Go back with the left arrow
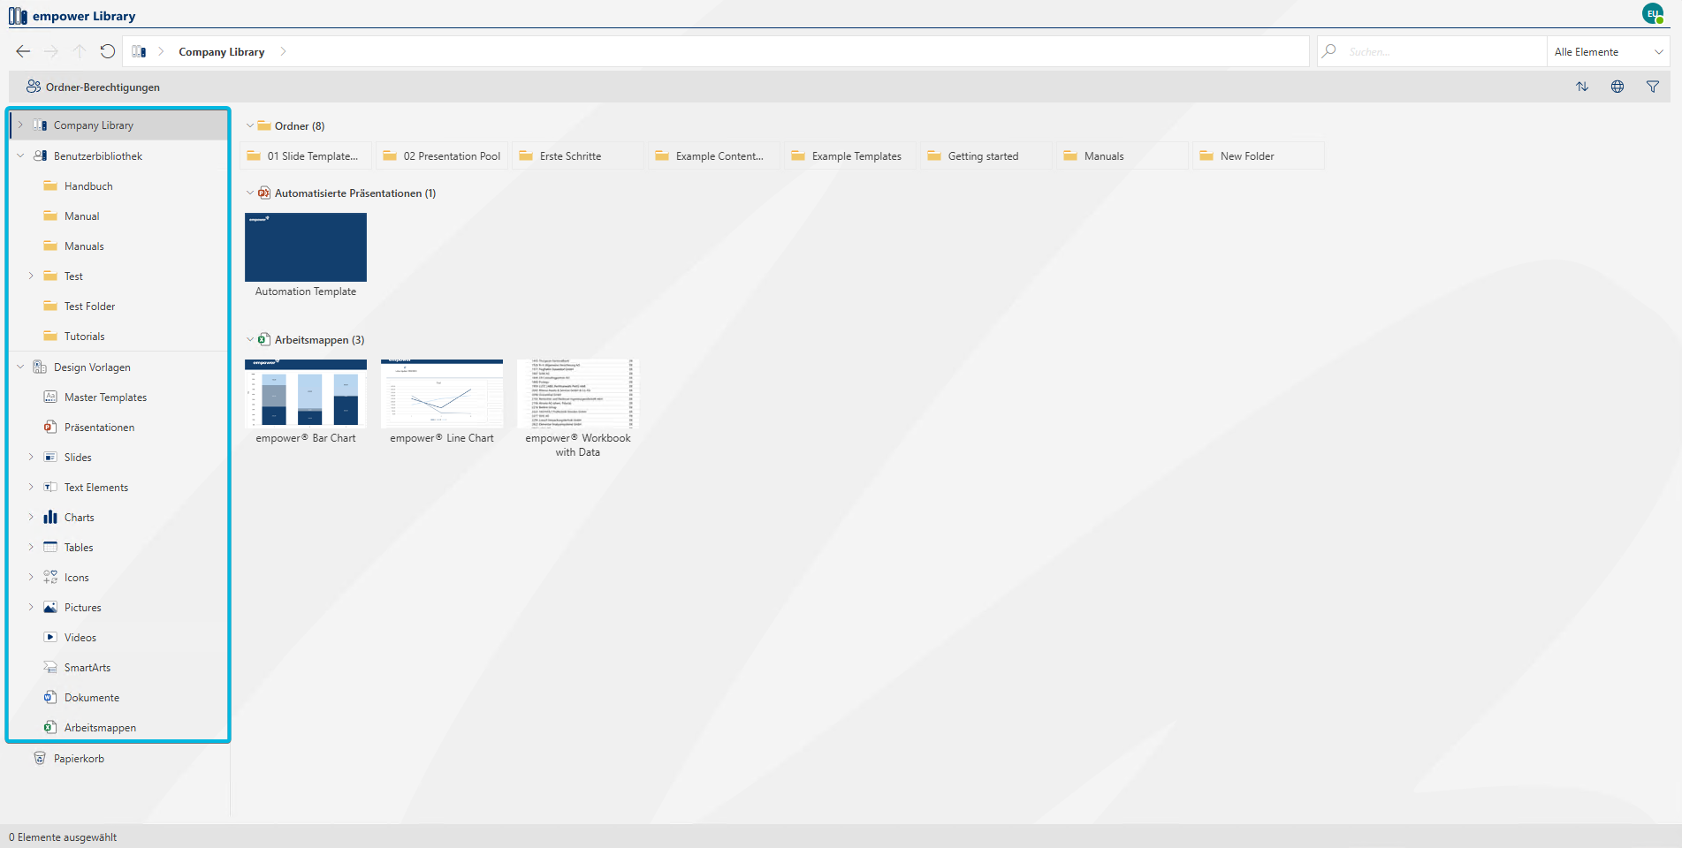Viewport: 1682px width, 848px height. tap(23, 51)
